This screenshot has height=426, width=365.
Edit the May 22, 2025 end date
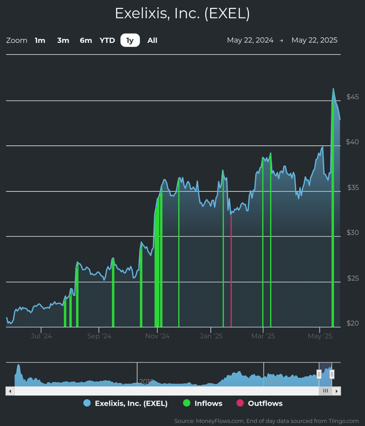click(314, 40)
